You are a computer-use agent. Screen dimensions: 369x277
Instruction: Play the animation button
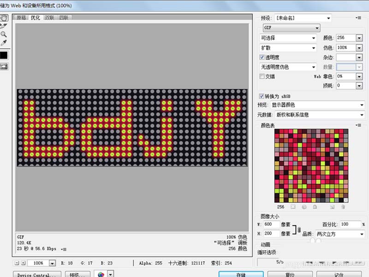tap(334, 262)
